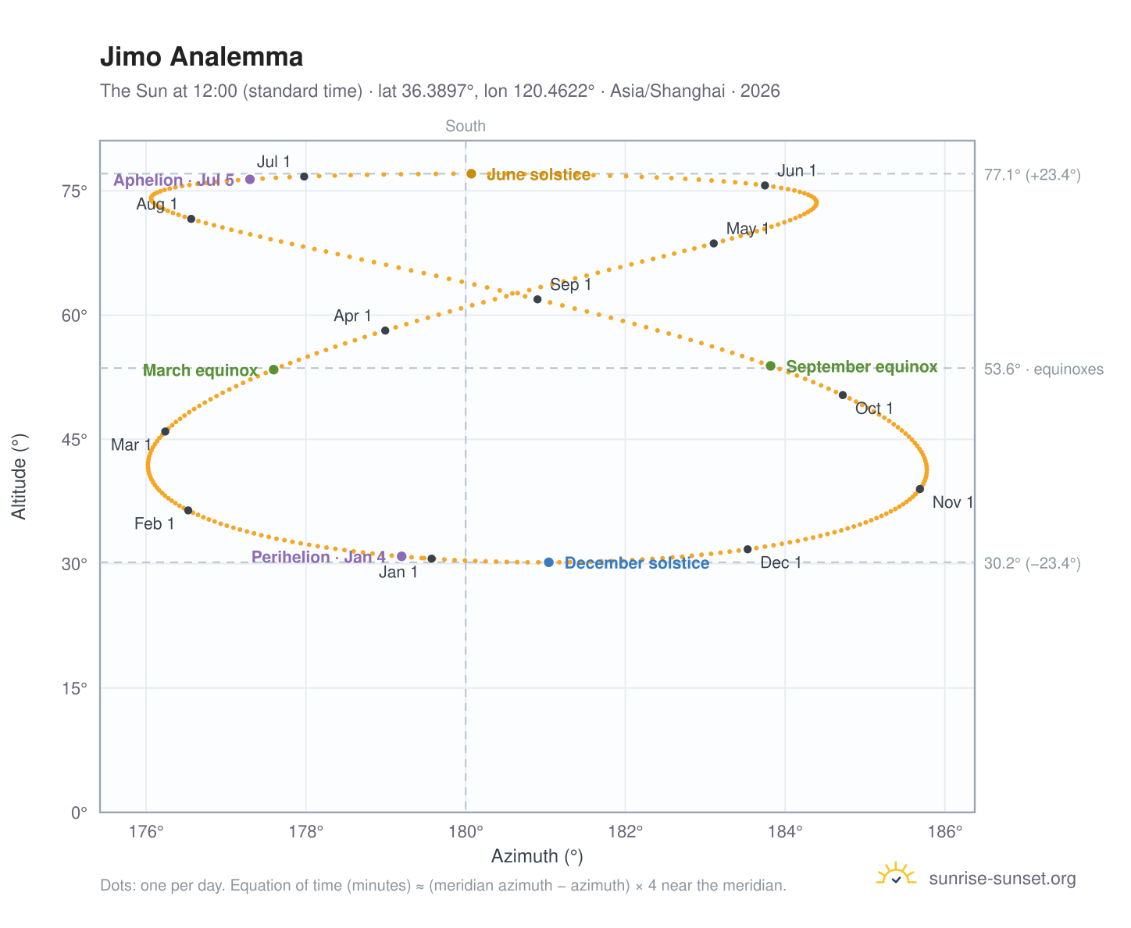Select the Jun 1 date marker dot
1131x928 pixels.
coord(765,185)
